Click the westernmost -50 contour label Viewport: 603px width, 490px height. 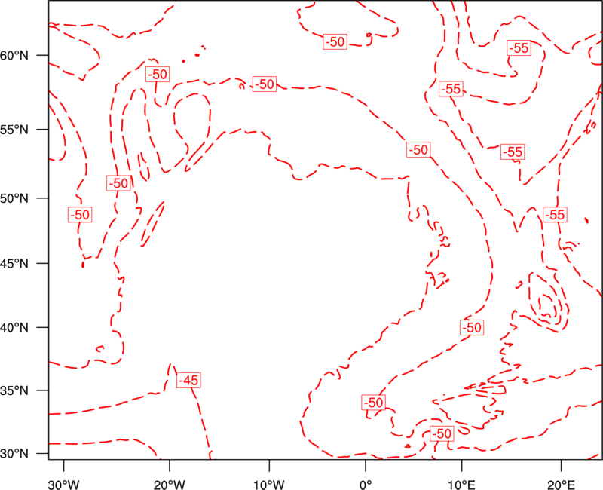tap(80, 215)
